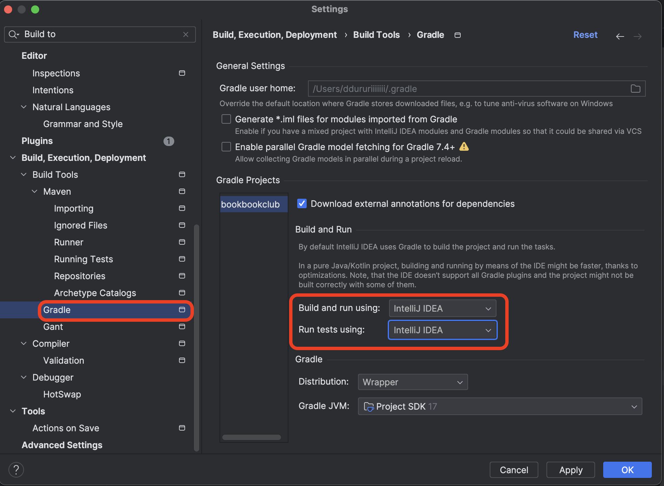664x486 pixels.
Task: Click Build, Execution, Deployment breadcrumb
Action: click(x=275, y=35)
